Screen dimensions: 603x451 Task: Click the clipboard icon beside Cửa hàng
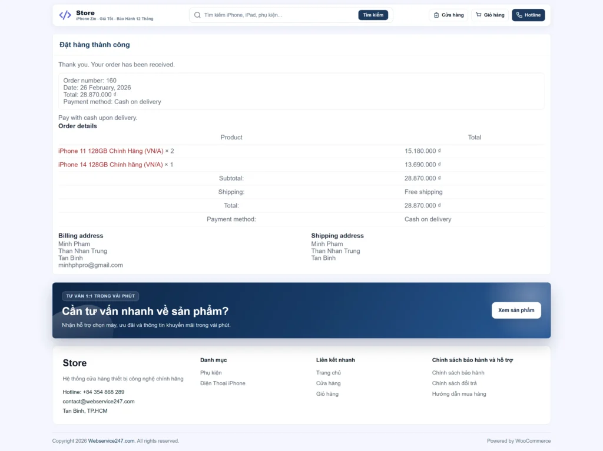[436, 15]
